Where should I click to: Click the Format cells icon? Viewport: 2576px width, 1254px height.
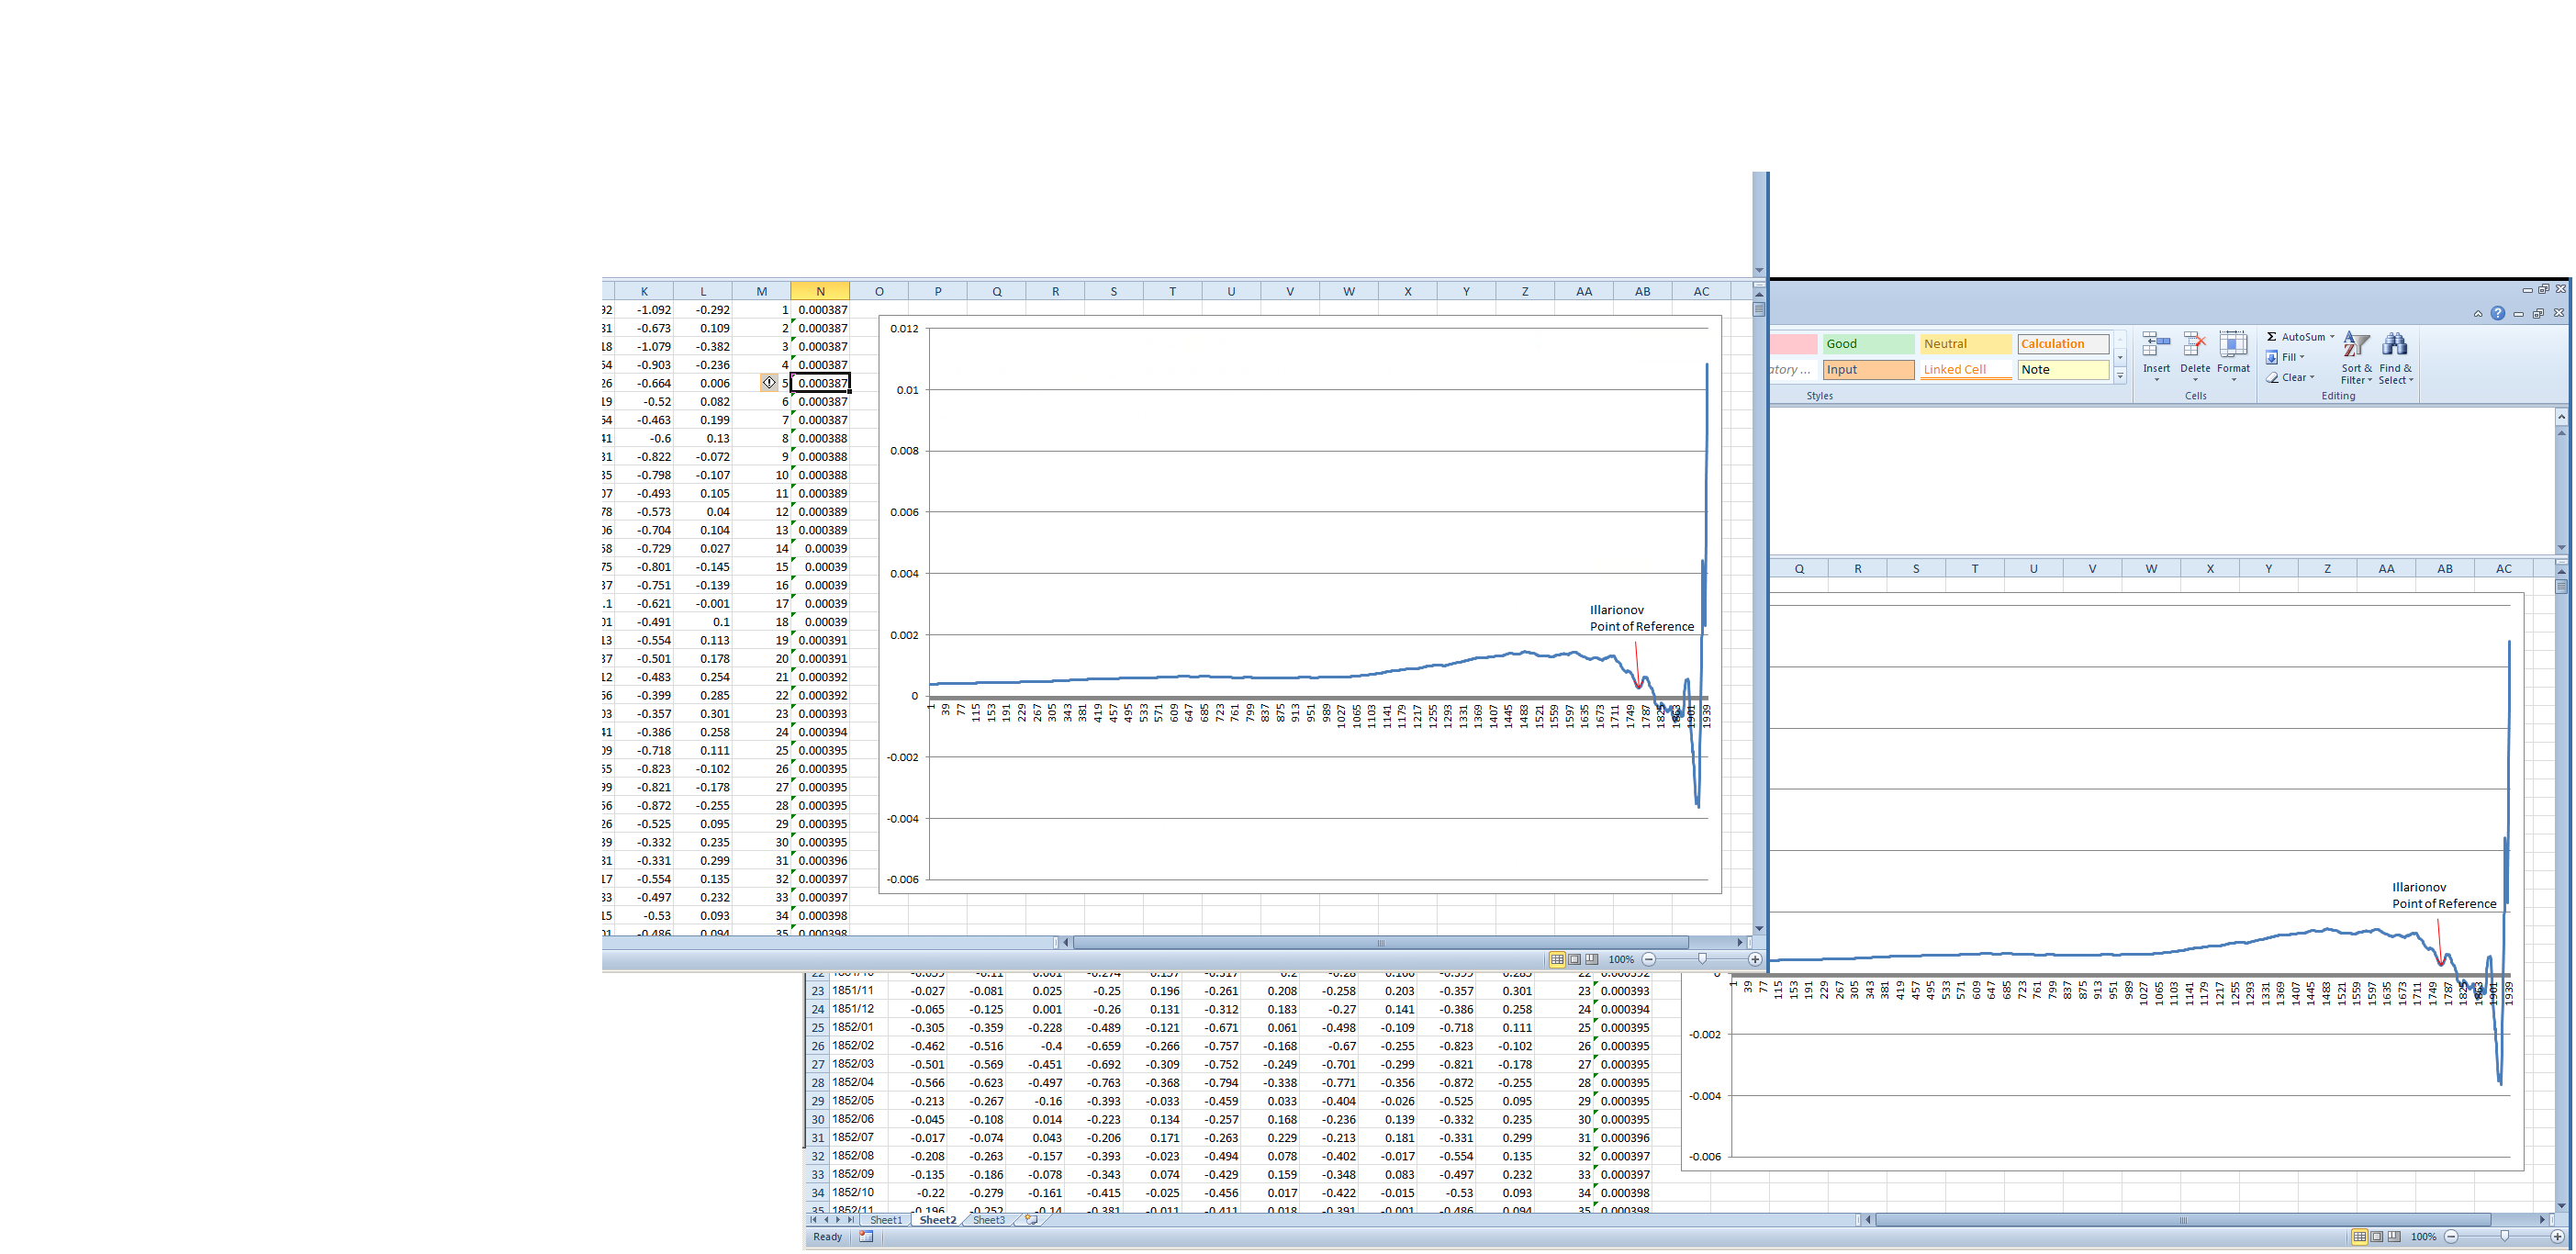click(x=2232, y=345)
